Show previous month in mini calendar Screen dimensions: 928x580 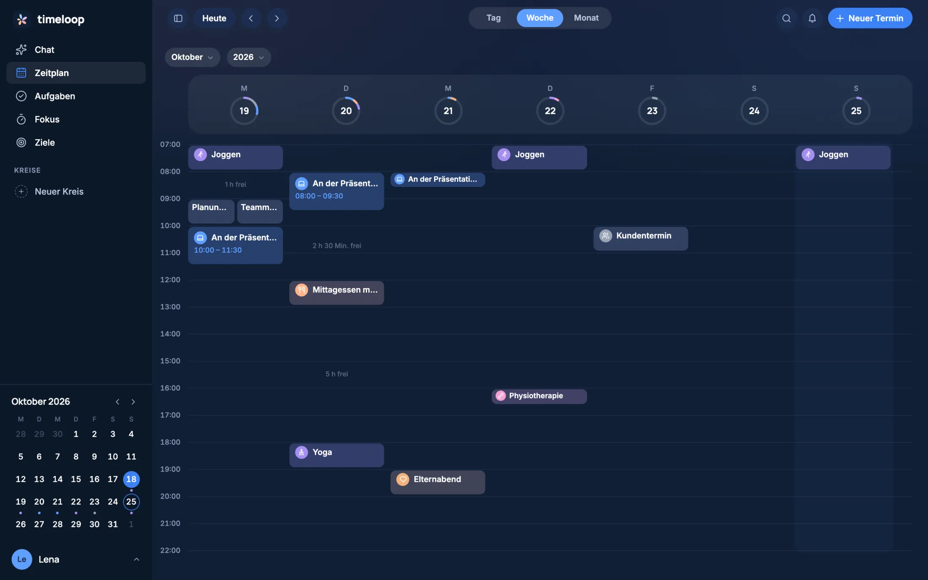click(x=117, y=402)
